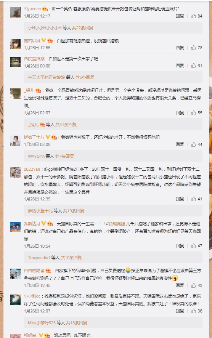This screenshot has width=212, height=338.
Task: Reply to 小小莉cc's comment via 回复
Action: pyautogui.click(x=180, y=311)
